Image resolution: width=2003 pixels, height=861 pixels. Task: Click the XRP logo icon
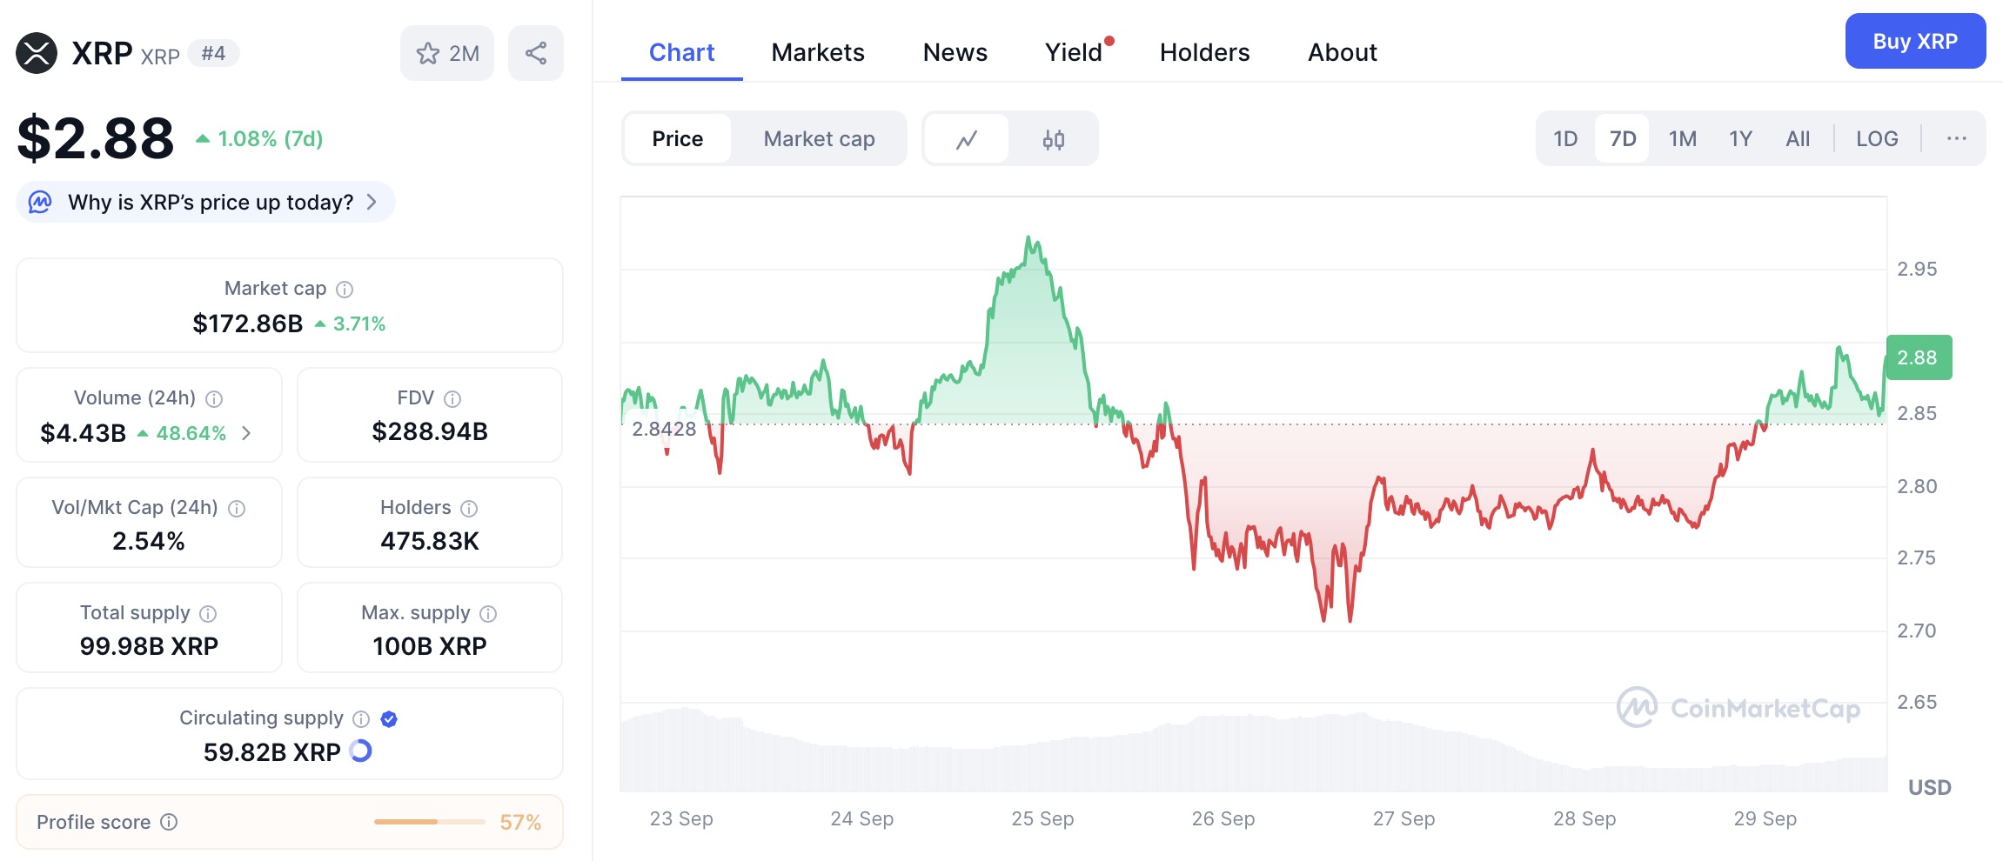coord(37,54)
